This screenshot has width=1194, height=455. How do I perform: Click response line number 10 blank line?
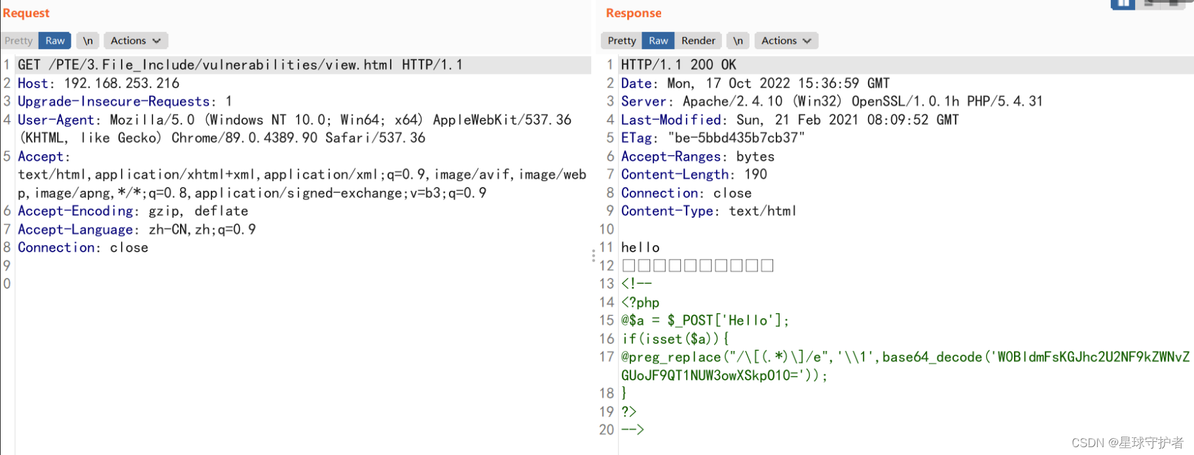click(x=607, y=229)
